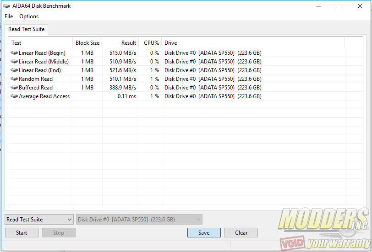The width and height of the screenshot is (372, 252).
Task: Select the Linear Read (End) row
Action: (186, 70)
